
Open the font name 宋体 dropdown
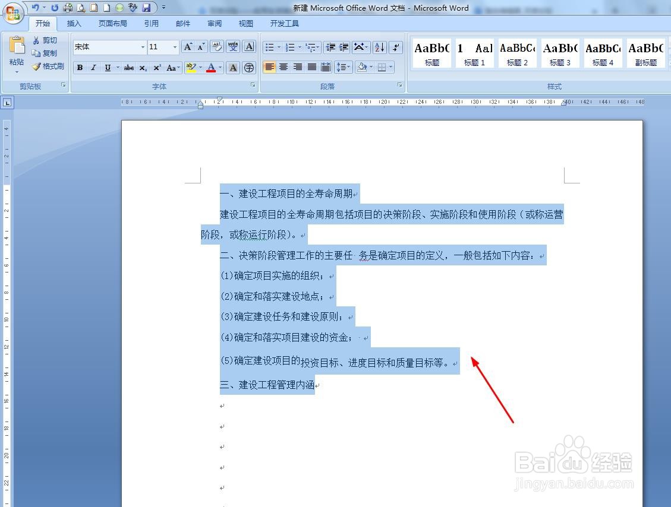pos(143,47)
